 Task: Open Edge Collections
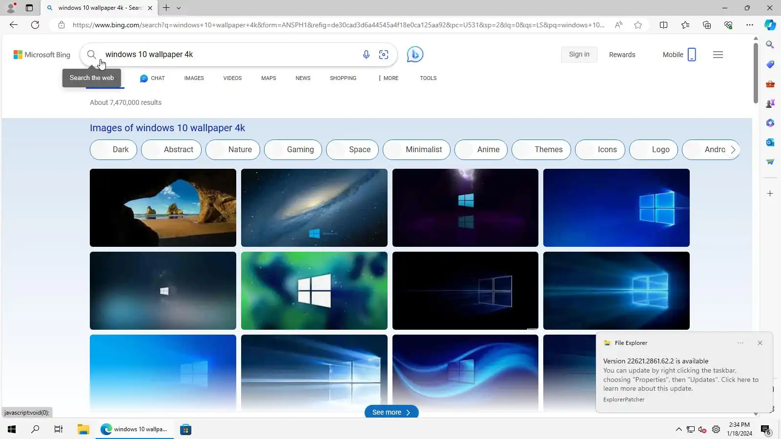pos(707,25)
